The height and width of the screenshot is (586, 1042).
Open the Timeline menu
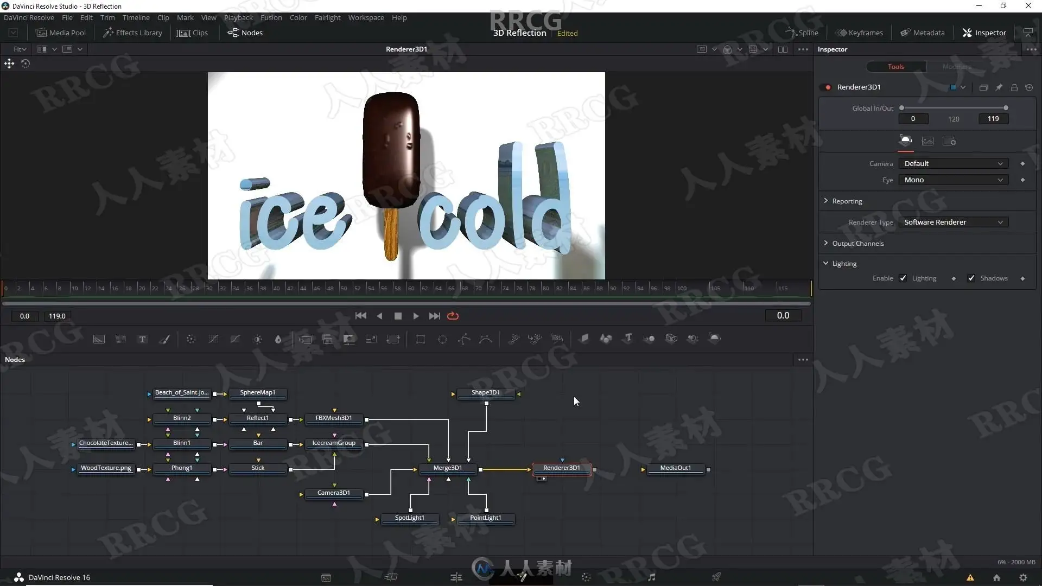(x=136, y=17)
